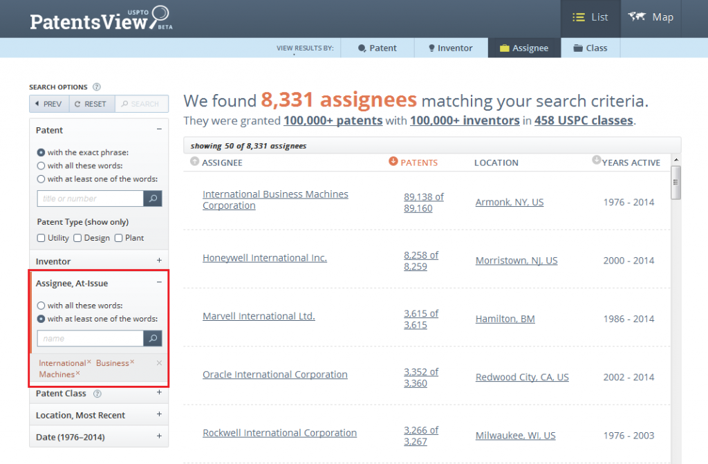Check the Utility patent type checkbox
The height and width of the screenshot is (464, 708).
pos(41,238)
